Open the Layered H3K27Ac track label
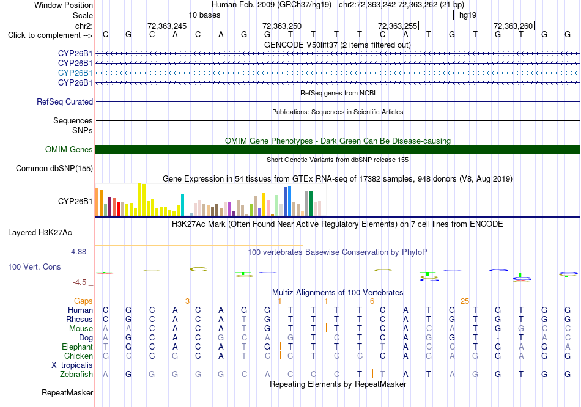This screenshot has height=407, width=581. pyautogui.click(x=40, y=233)
